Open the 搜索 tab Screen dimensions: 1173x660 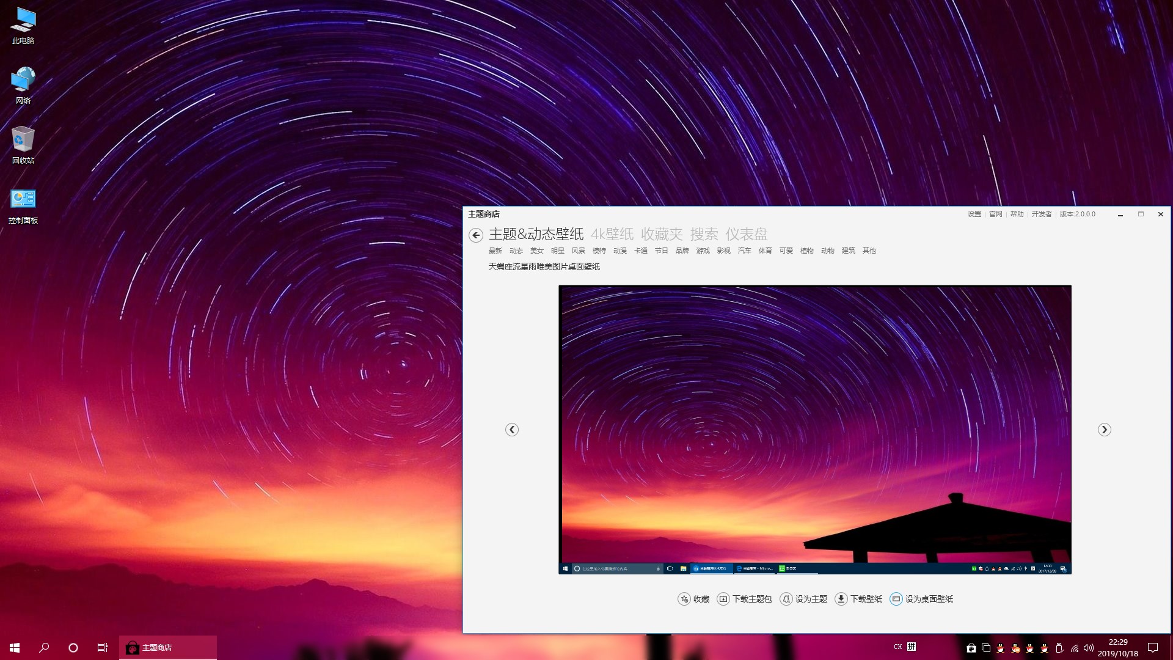click(704, 234)
